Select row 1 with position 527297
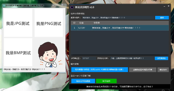Image resolution: width=174 pixels, height=91 pixels. 120,28
